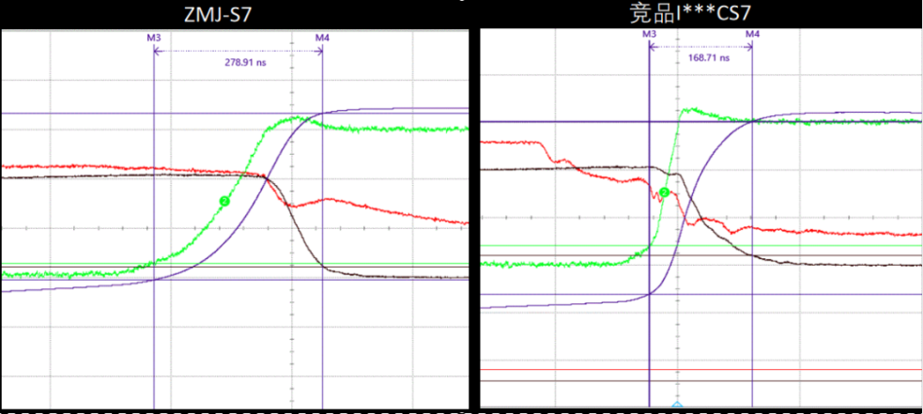
Task: Click the M4 marker label in the right plot
Action: [x=751, y=33]
